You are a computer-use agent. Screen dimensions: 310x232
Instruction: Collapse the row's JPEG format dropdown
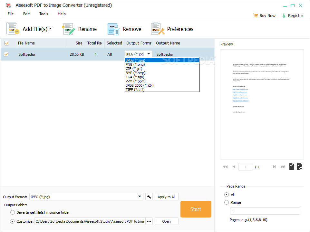coord(149,54)
